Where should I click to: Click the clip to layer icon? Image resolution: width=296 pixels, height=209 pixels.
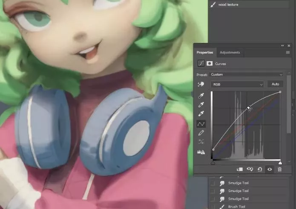tap(240, 169)
